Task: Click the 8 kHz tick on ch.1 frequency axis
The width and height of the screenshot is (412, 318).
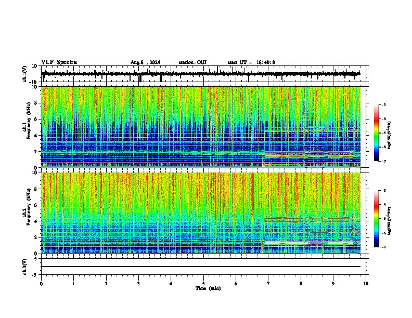Action: [x=36, y=103]
